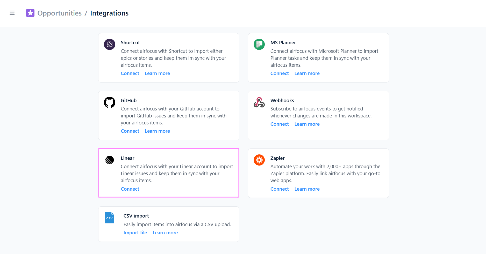
Task: Click the Linear card title
Action: [x=127, y=158]
